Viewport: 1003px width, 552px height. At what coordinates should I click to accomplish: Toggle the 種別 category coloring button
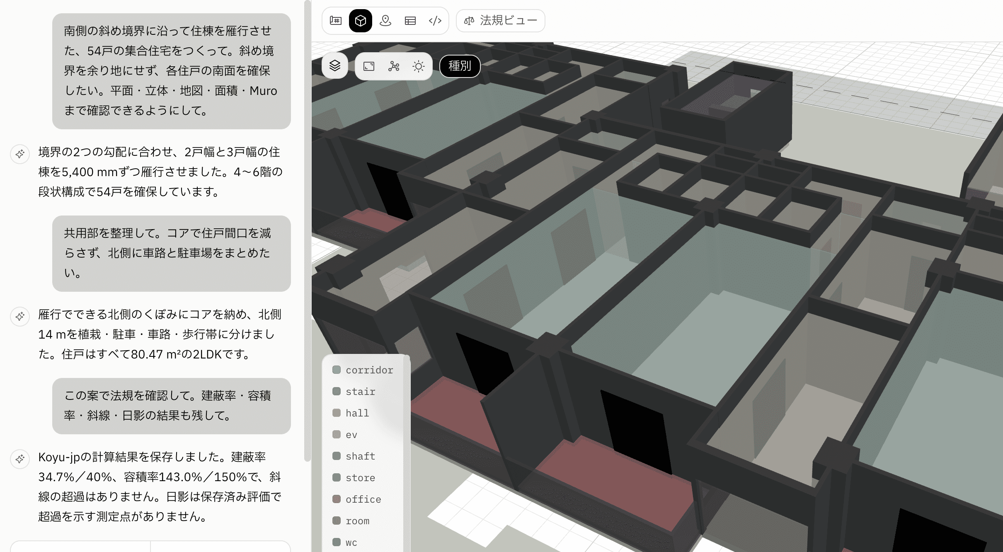[460, 66]
